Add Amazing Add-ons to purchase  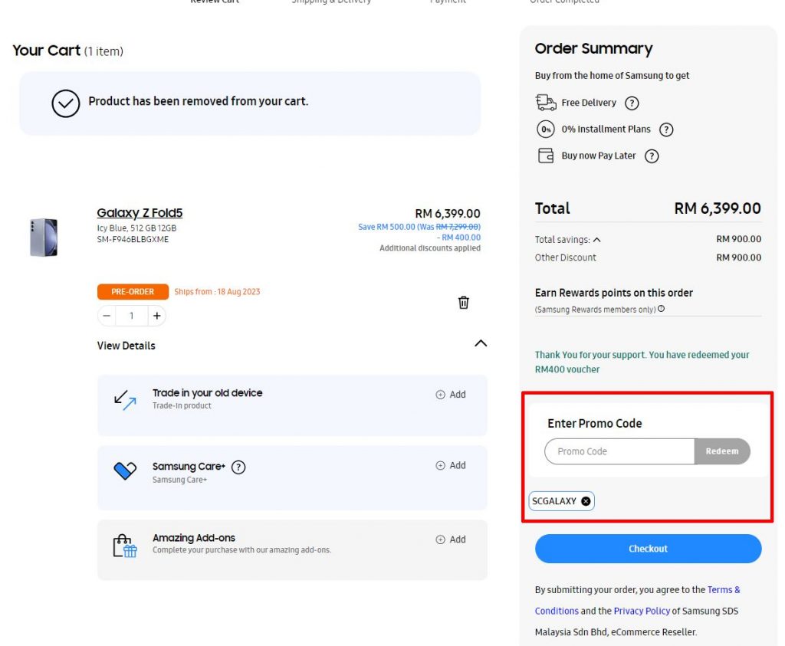click(x=451, y=539)
